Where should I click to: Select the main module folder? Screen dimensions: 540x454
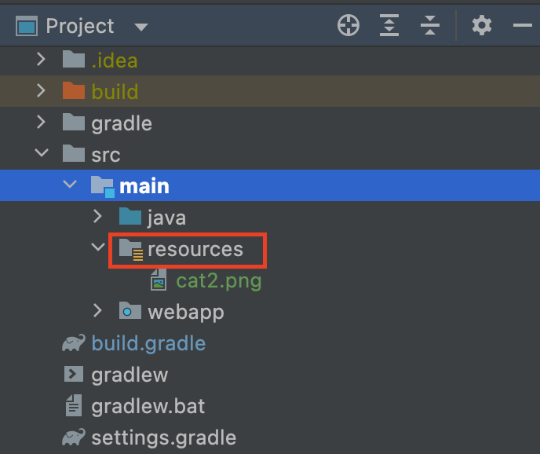coord(144,186)
